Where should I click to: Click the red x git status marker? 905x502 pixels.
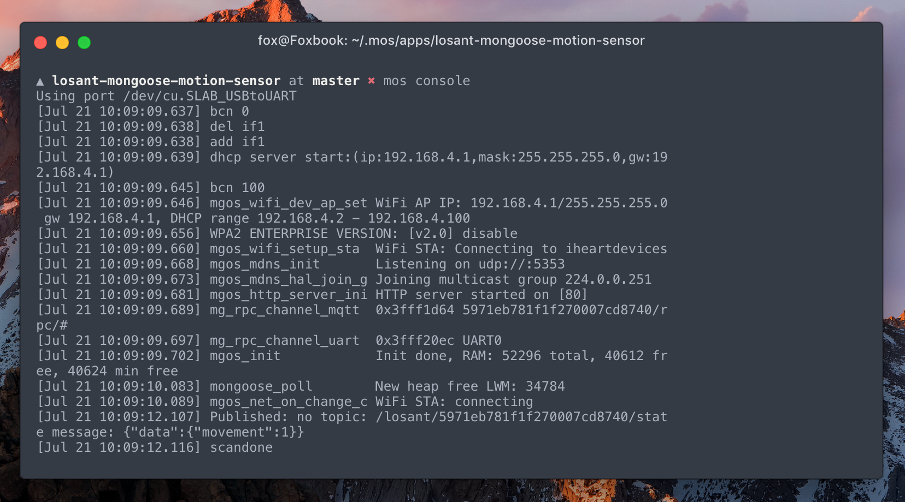(371, 81)
